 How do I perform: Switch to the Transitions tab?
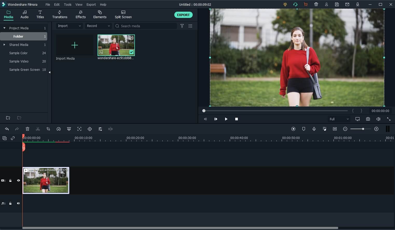click(x=60, y=15)
